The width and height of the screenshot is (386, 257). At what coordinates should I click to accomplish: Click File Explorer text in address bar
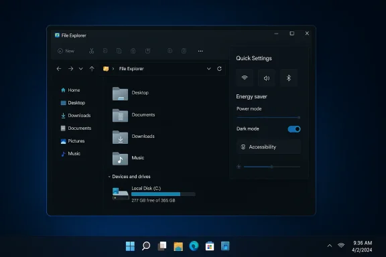tap(131, 69)
